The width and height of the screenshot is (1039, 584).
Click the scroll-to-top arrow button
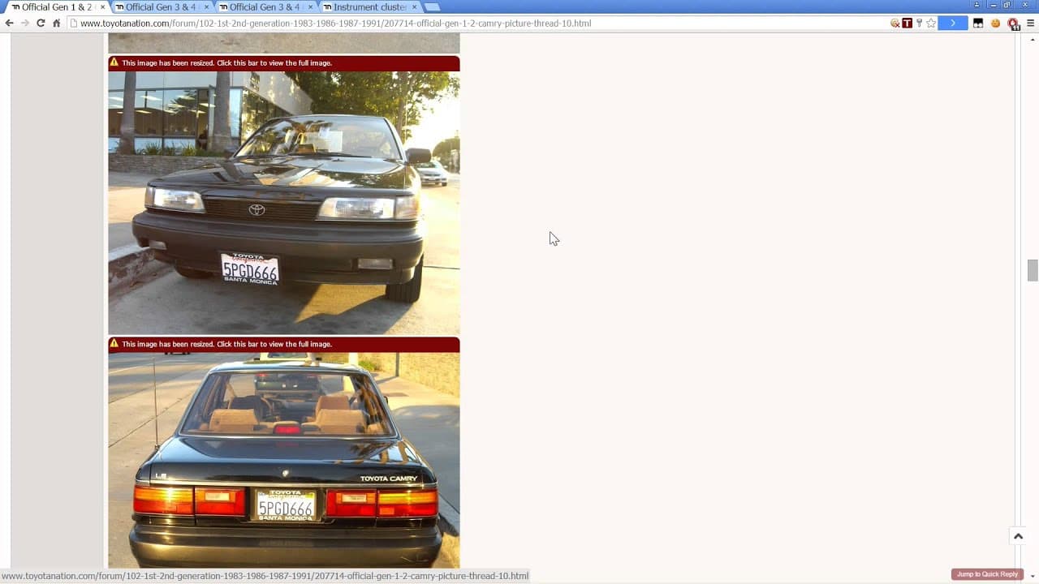1018,536
